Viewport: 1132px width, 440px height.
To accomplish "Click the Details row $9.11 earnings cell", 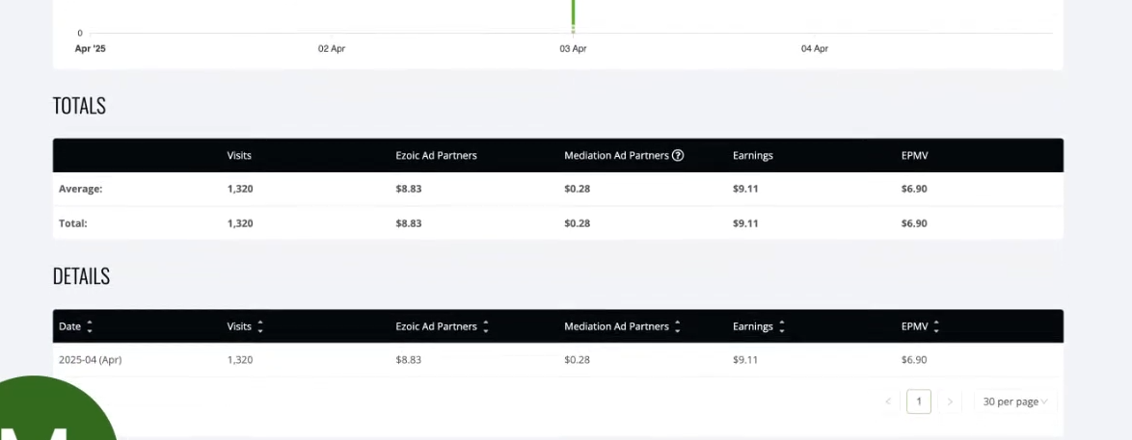I will (x=745, y=360).
